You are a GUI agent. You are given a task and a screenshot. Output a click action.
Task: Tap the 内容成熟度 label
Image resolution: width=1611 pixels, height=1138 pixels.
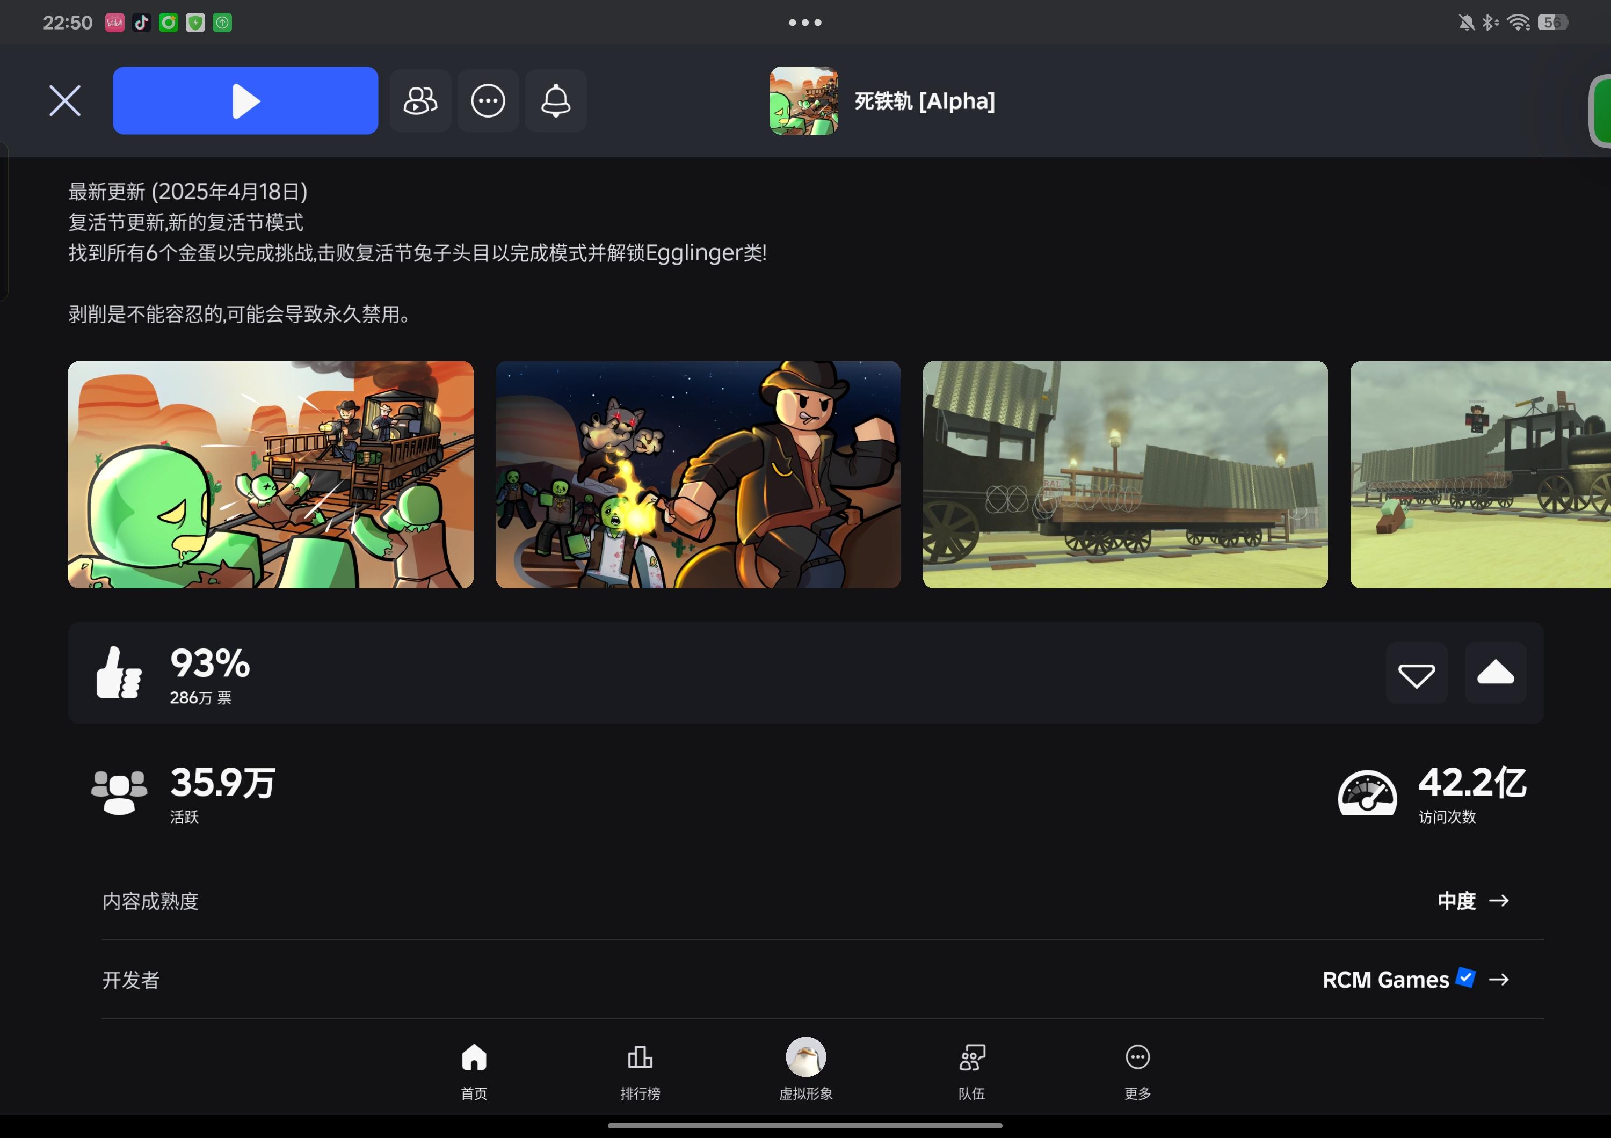tap(150, 901)
